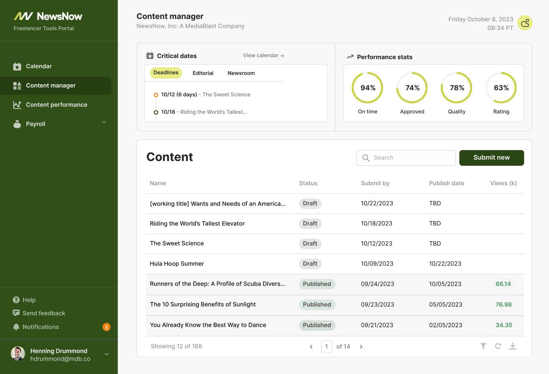Open the Calendar sidebar icon
The height and width of the screenshot is (374, 549).
(17, 66)
